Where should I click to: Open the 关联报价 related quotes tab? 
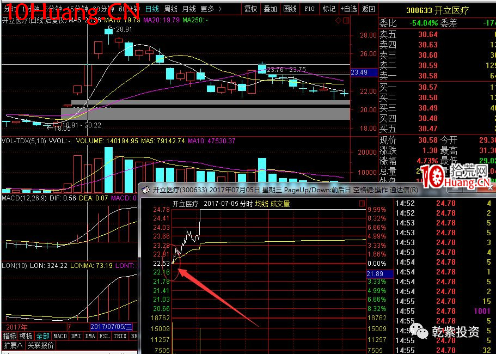coord(40,345)
